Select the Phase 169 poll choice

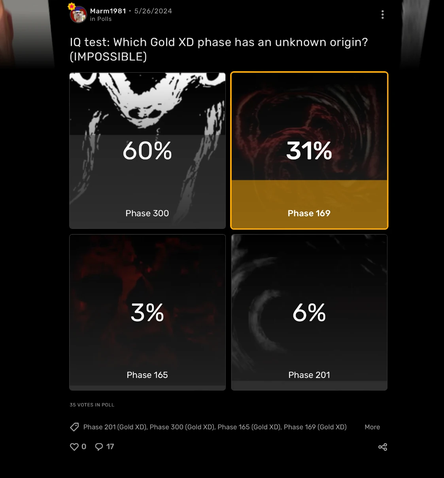[309, 150]
